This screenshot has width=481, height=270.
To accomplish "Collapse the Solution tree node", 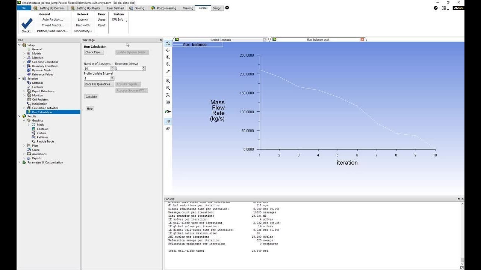I will tap(20, 79).
